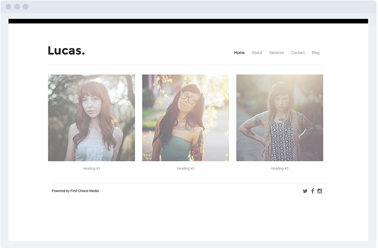This screenshot has height=248, width=378.
Task: Open the tattooed woman portrait thumbnail
Action: pyautogui.click(x=280, y=117)
